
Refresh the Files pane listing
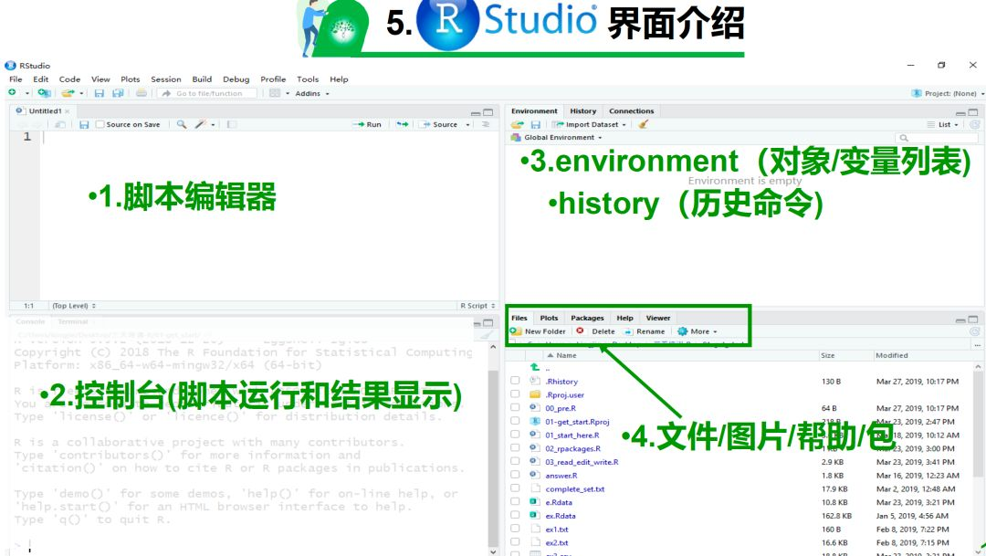pyautogui.click(x=974, y=331)
